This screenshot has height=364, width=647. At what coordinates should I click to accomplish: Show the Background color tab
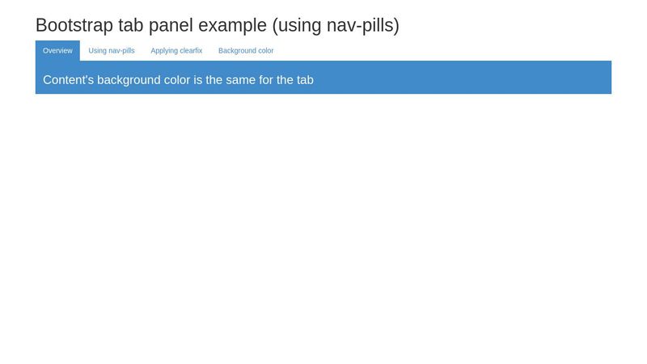click(x=246, y=51)
